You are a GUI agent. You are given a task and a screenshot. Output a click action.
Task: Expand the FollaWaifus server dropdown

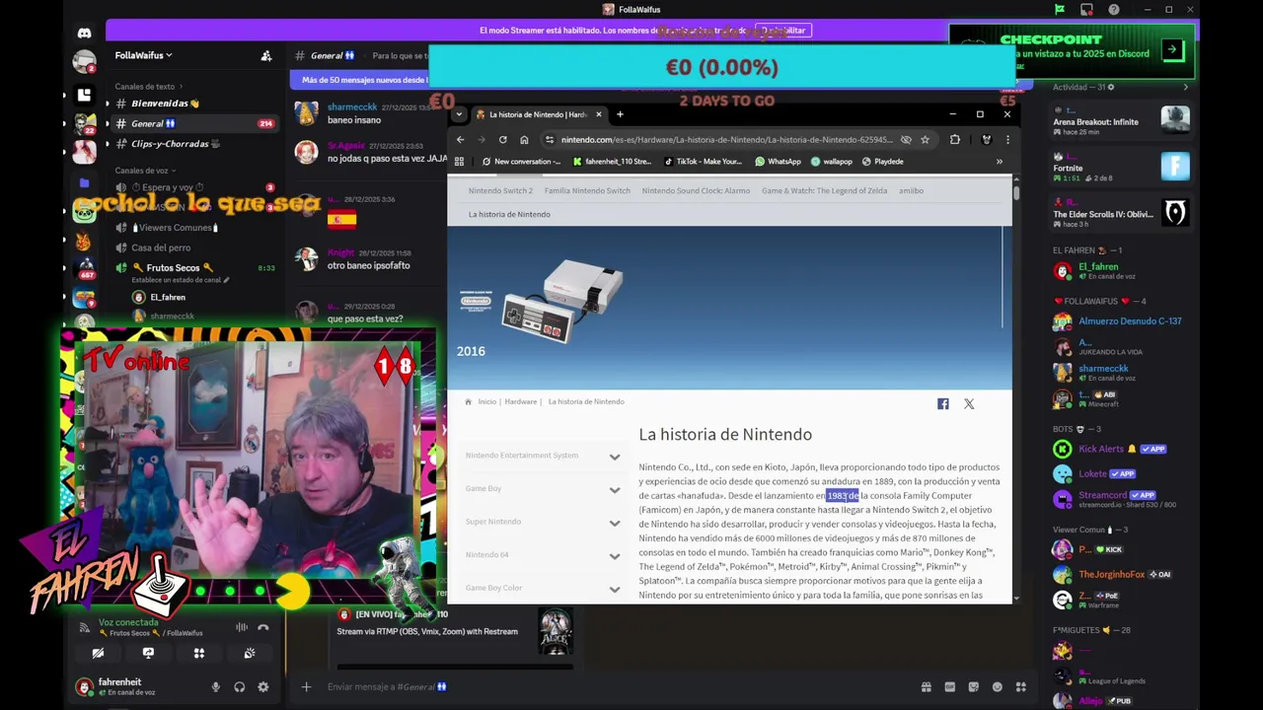click(144, 55)
